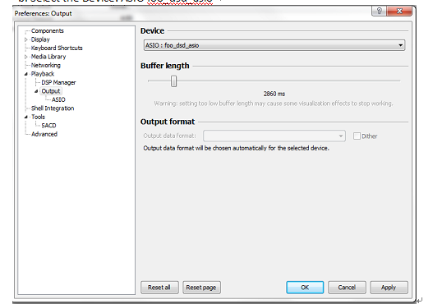Viewport: 433px width, 304px height.
Task: Click the help question mark button
Action: click(379, 11)
